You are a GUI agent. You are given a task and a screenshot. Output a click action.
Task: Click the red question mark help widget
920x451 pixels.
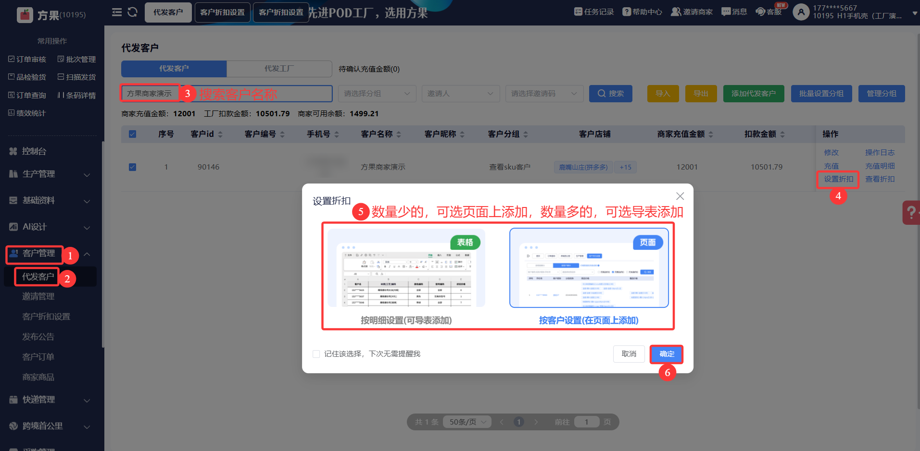tap(911, 212)
